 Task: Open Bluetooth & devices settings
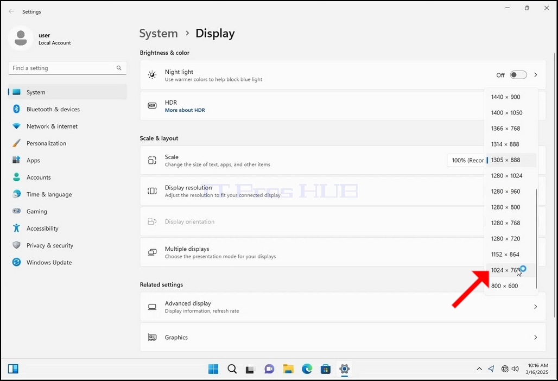click(67, 109)
